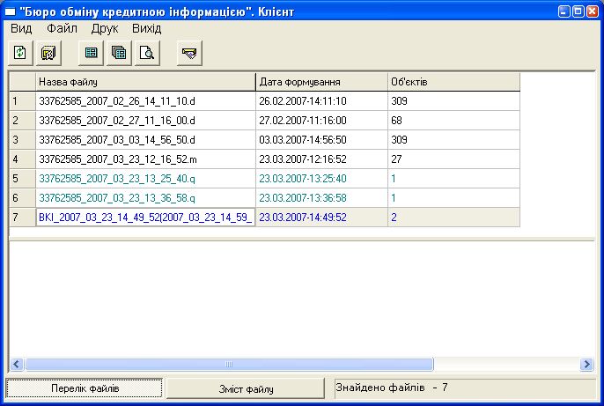
Task: Click row number 4 header
Action: (x=22, y=159)
